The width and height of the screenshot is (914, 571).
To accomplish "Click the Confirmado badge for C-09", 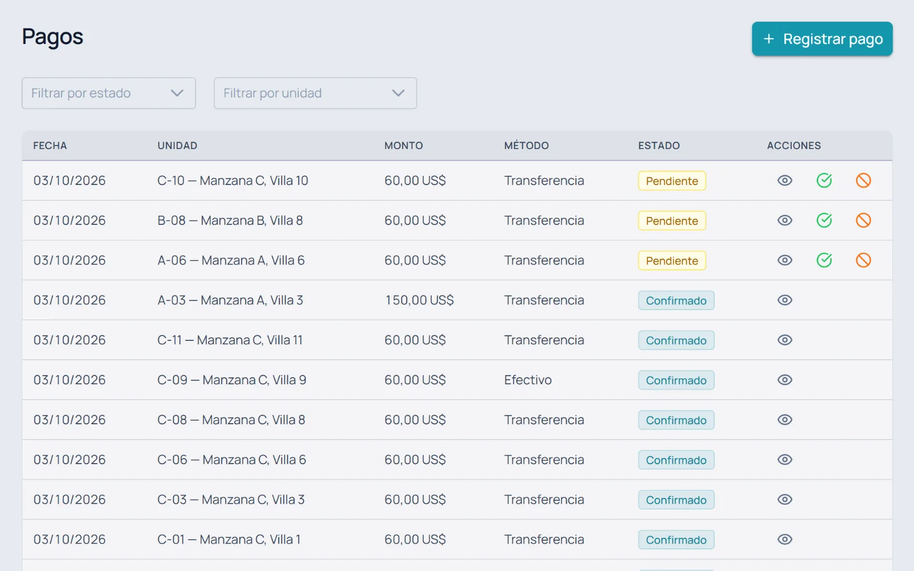I will pyautogui.click(x=676, y=381).
